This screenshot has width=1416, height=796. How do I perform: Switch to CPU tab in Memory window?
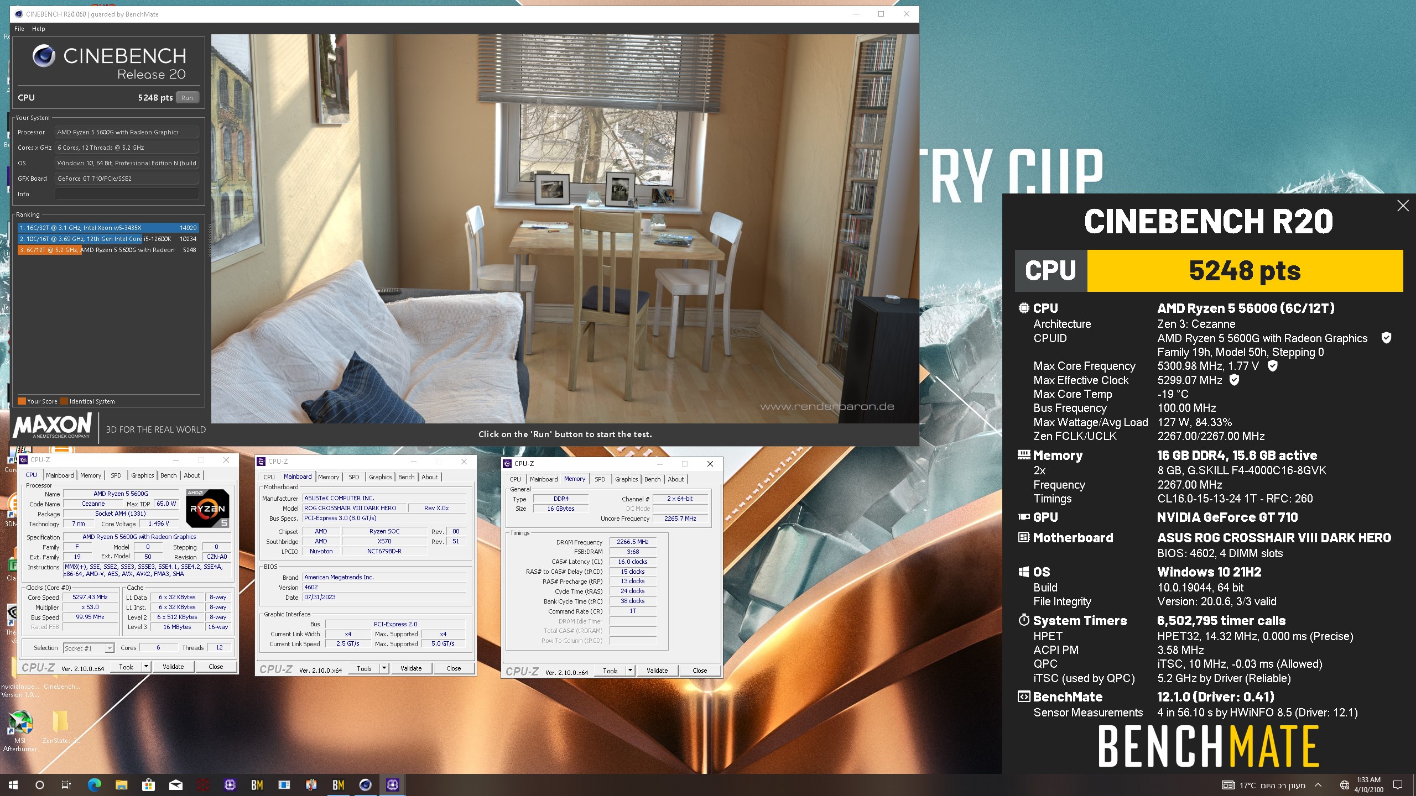[515, 479]
